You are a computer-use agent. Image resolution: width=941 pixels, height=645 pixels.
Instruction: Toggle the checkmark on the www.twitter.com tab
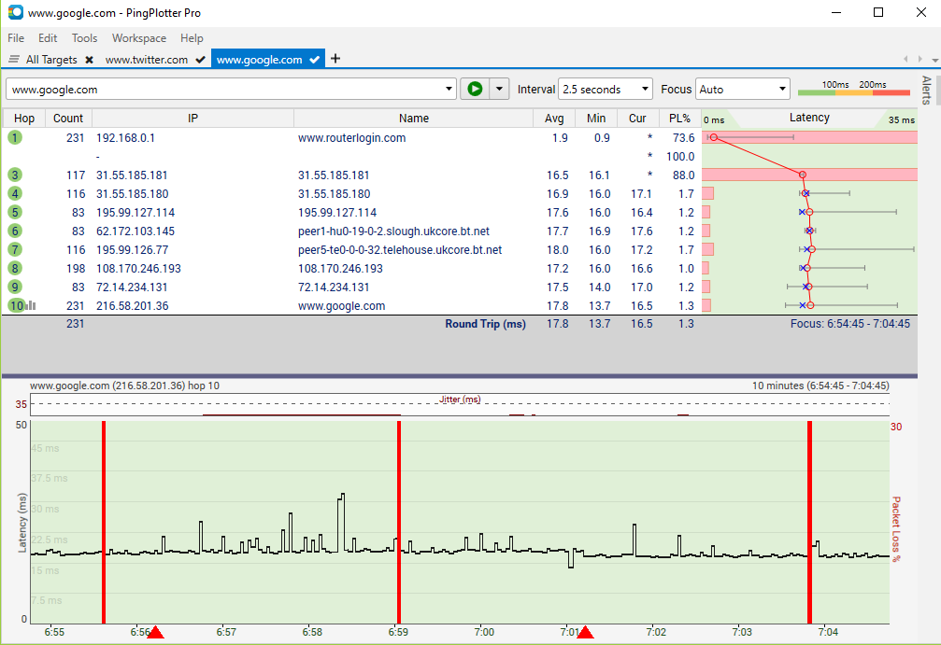point(202,58)
